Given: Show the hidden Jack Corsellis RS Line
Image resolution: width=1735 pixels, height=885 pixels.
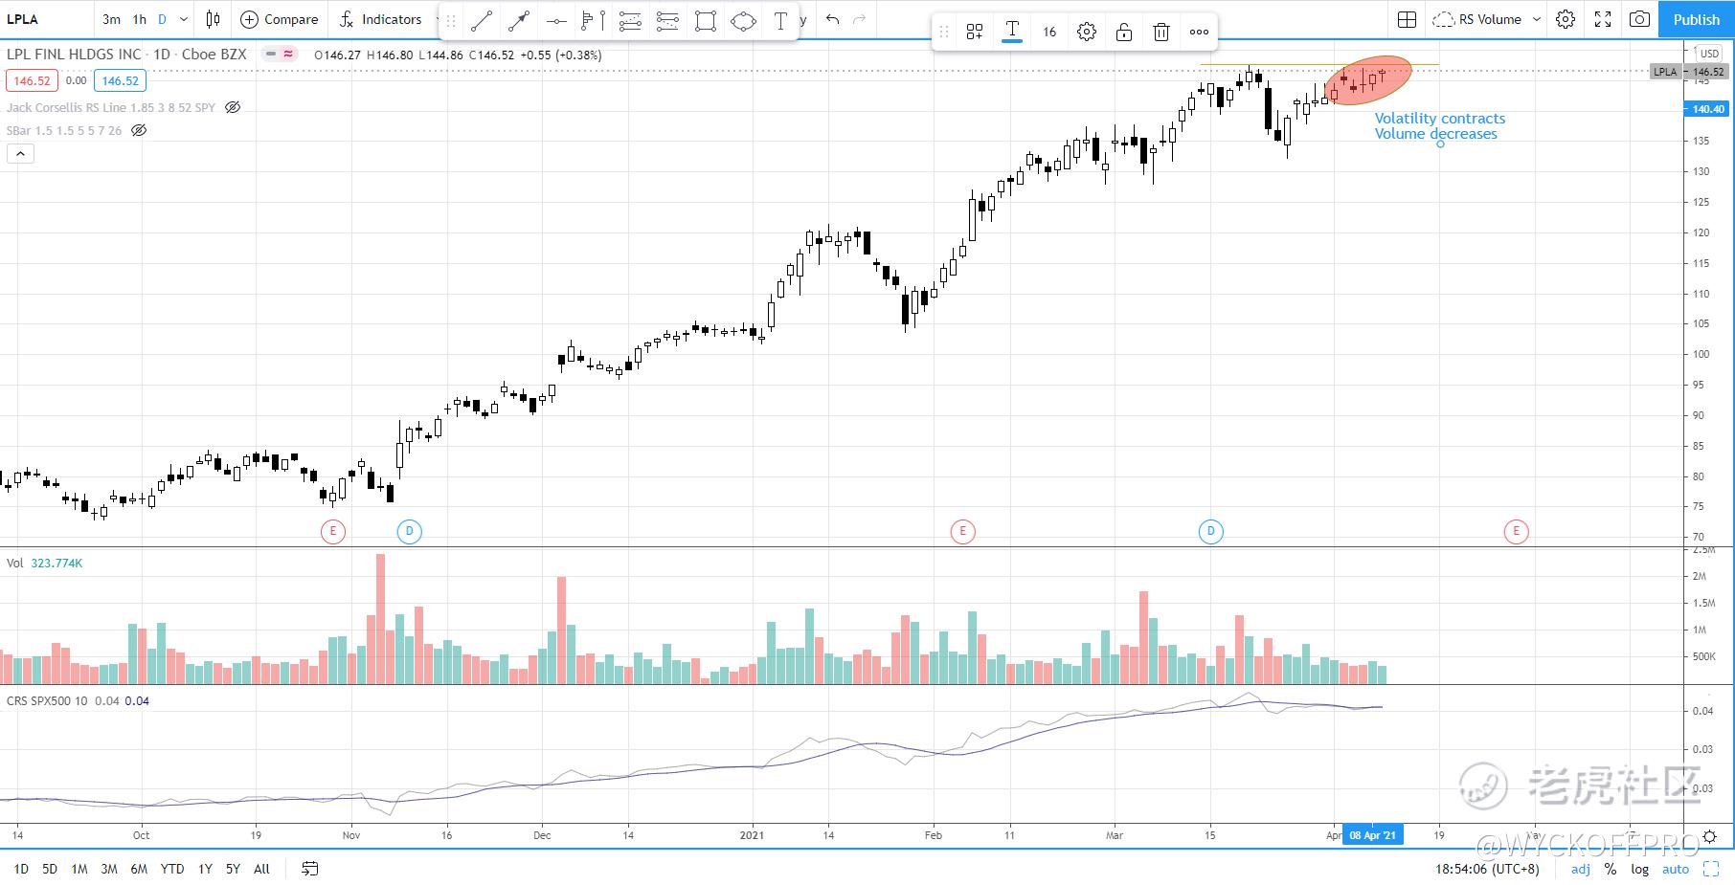Looking at the screenshot, I should coord(233,107).
